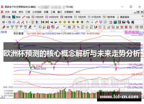
Task: Click the black left arrow icon
Action: 52,22
